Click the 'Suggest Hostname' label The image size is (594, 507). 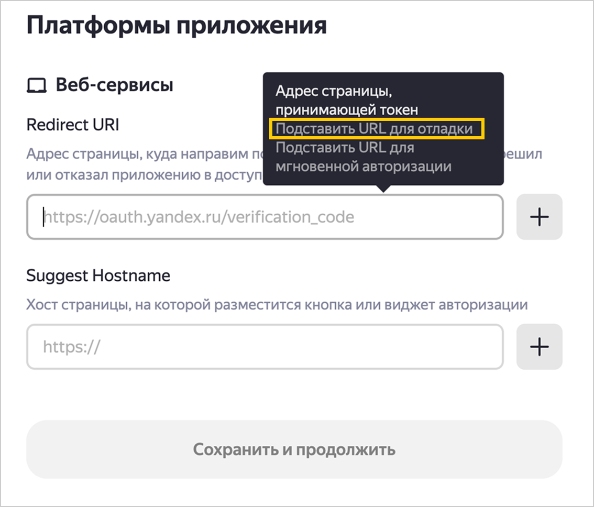[x=98, y=275]
